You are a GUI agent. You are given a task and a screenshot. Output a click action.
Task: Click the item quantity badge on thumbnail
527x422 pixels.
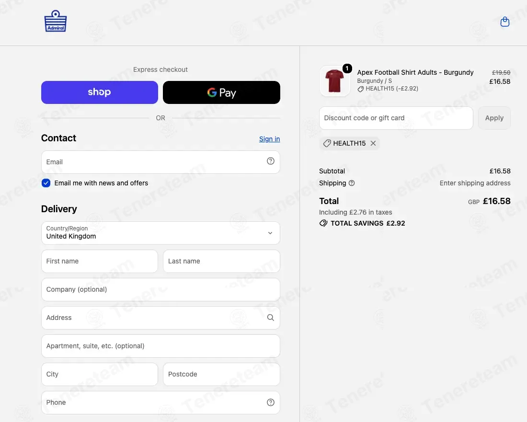pyautogui.click(x=347, y=68)
